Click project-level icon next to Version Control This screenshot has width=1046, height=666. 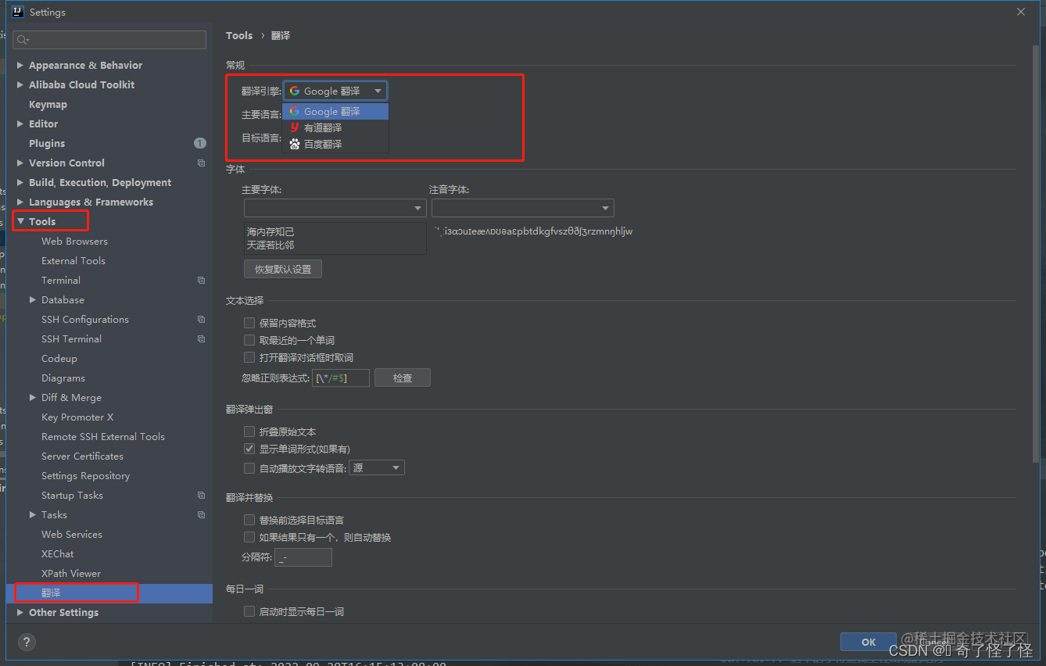click(x=202, y=163)
